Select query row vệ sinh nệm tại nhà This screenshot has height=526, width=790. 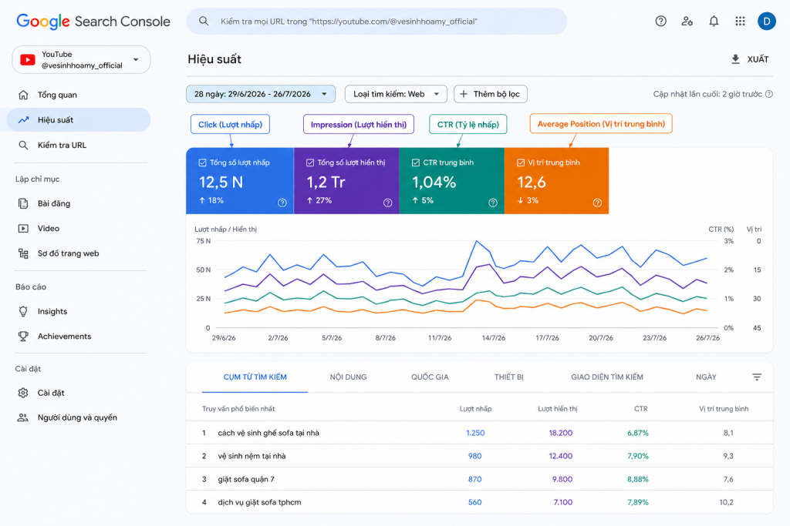(x=479, y=456)
